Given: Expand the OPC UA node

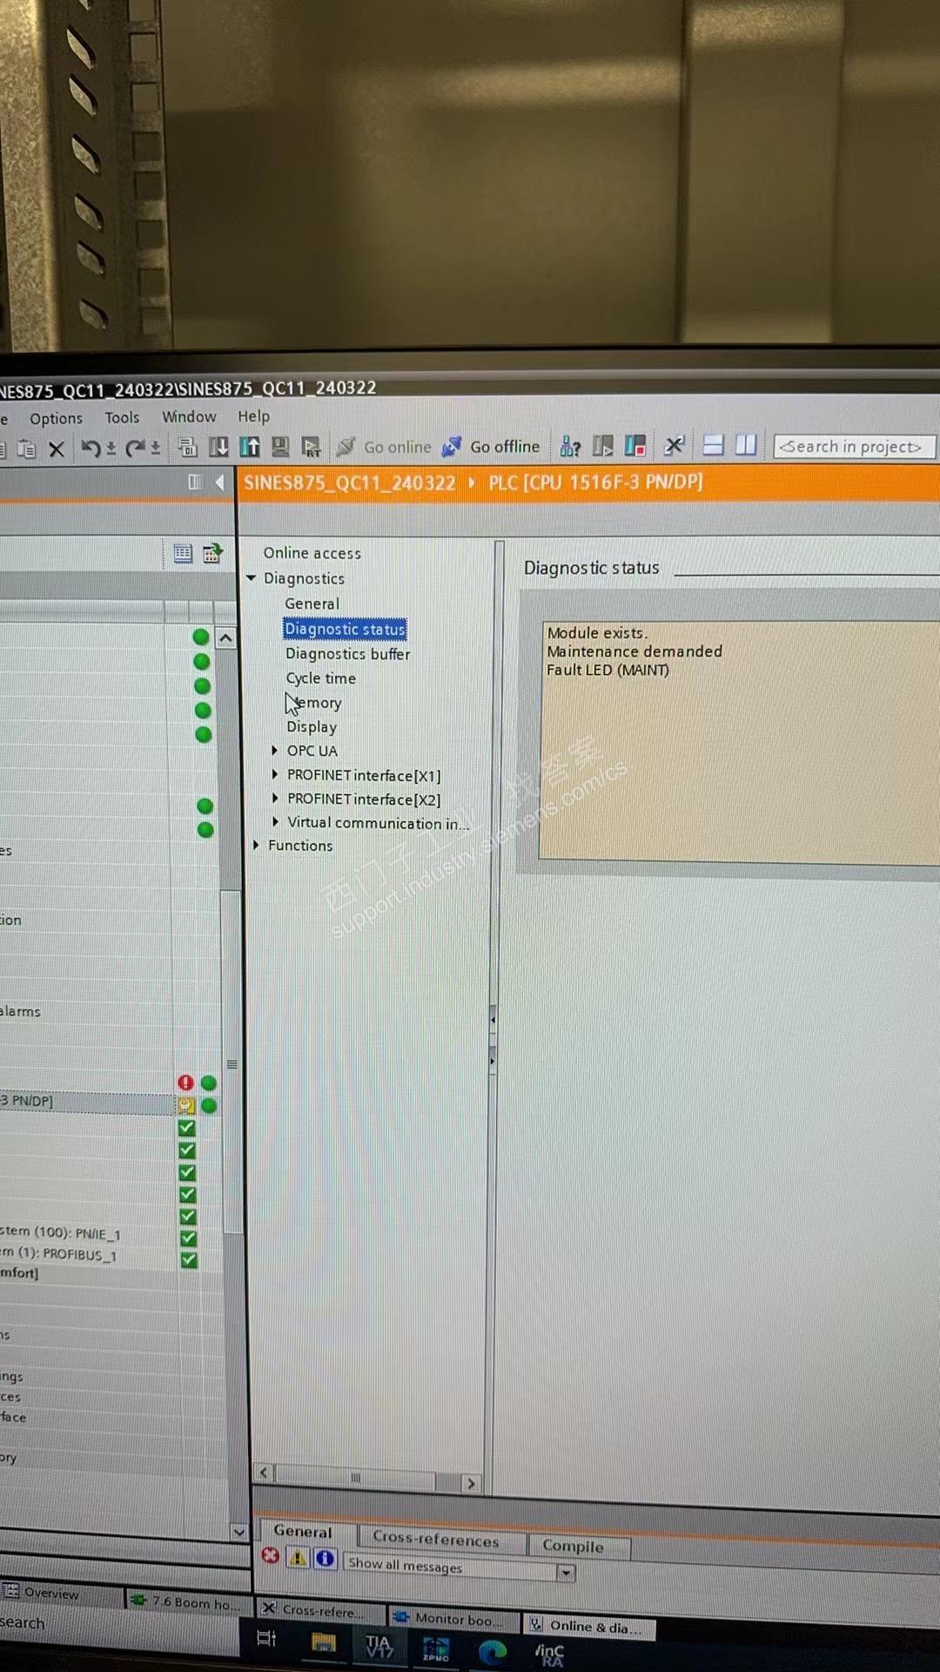Looking at the screenshot, I should (x=275, y=750).
